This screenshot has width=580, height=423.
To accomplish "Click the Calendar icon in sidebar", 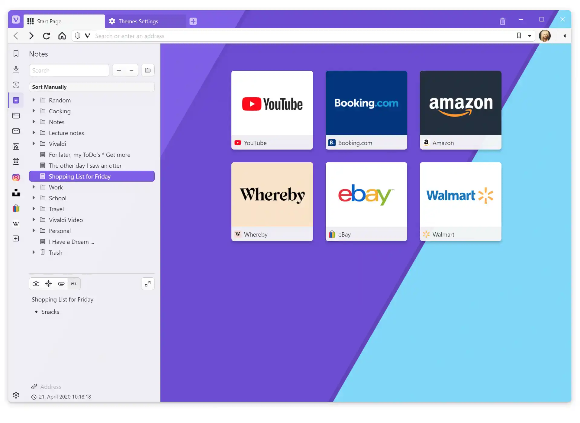I will click(16, 162).
